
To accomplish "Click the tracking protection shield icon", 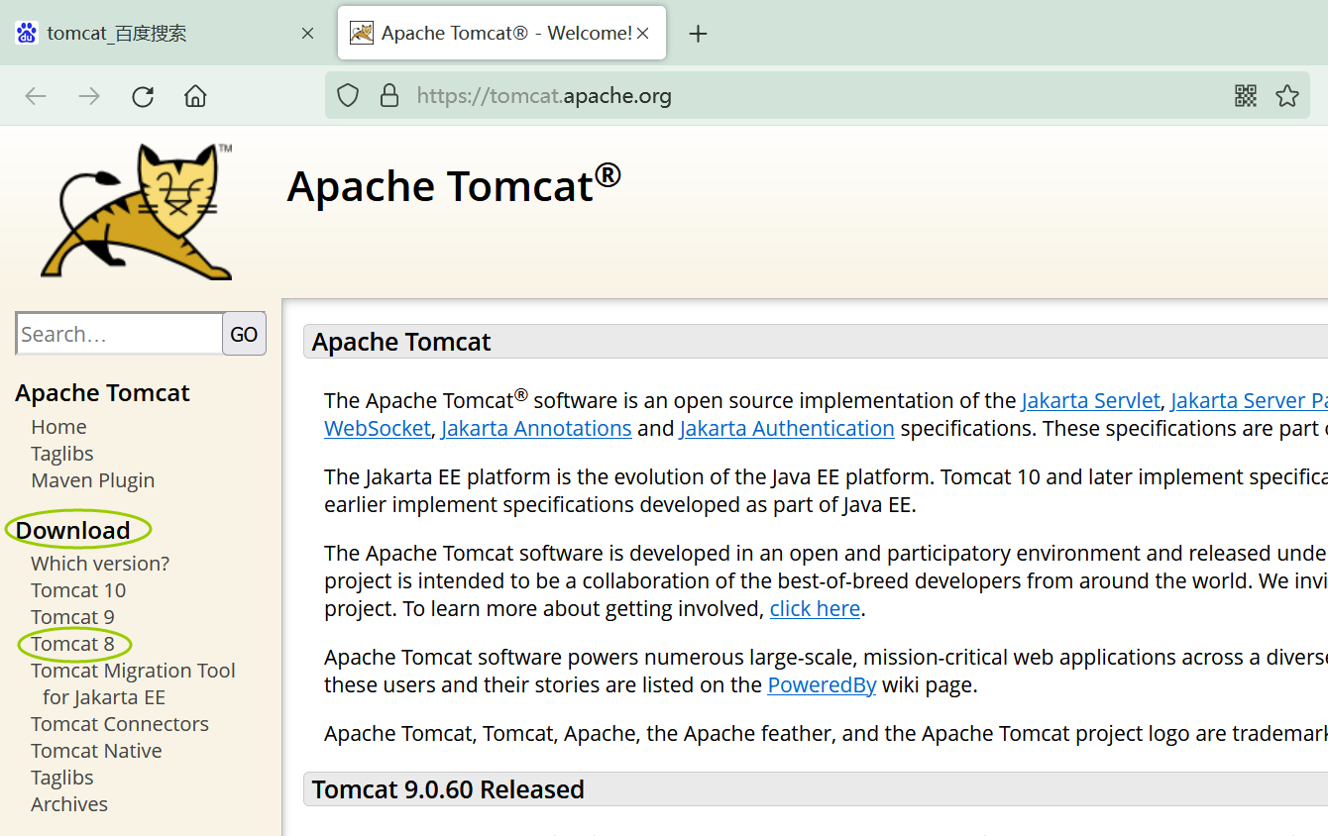I will 348,95.
